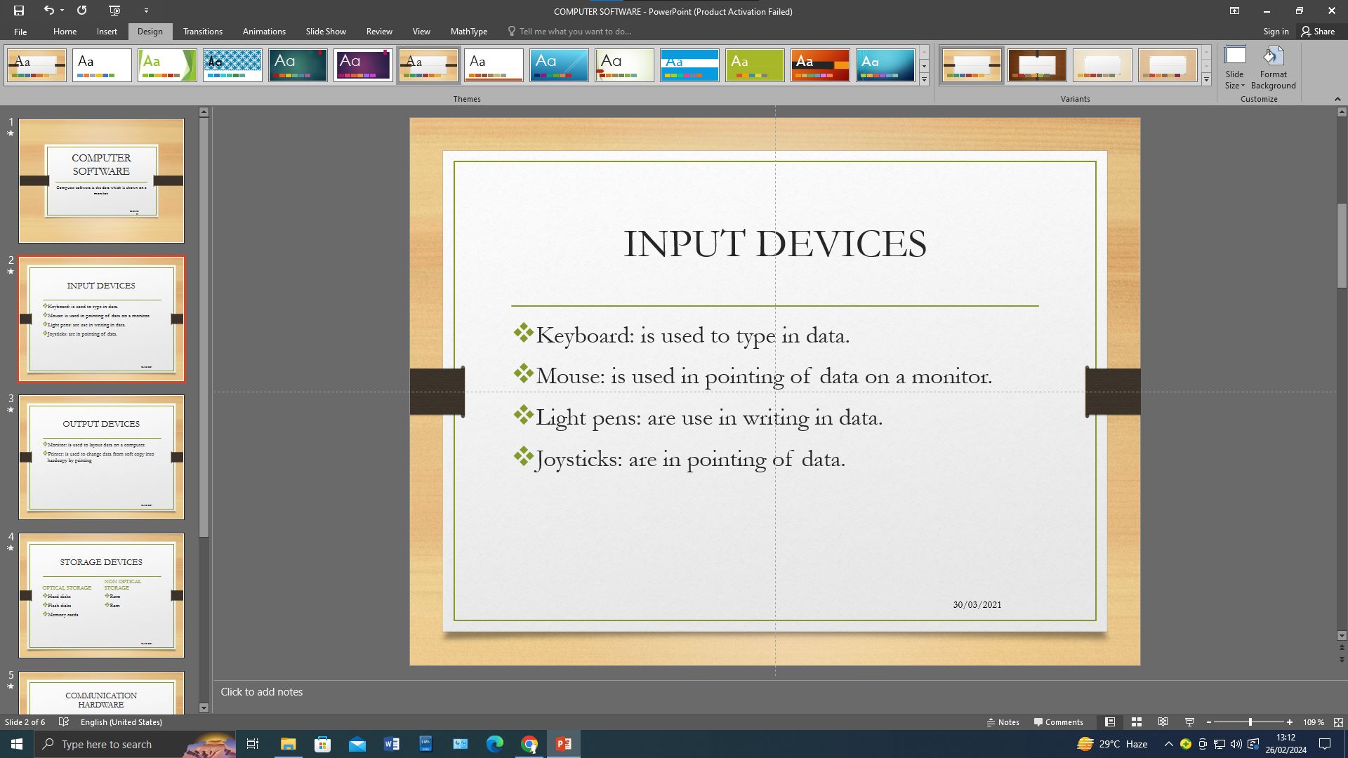1348x758 pixels.
Task: Fit slide to current window icon
Action: (1338, 722)
